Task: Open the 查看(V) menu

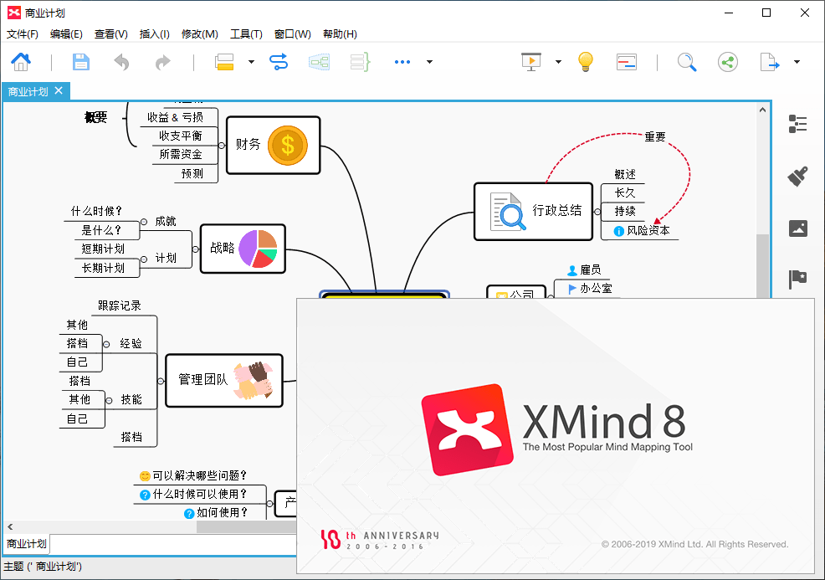Action: (111, 34)
